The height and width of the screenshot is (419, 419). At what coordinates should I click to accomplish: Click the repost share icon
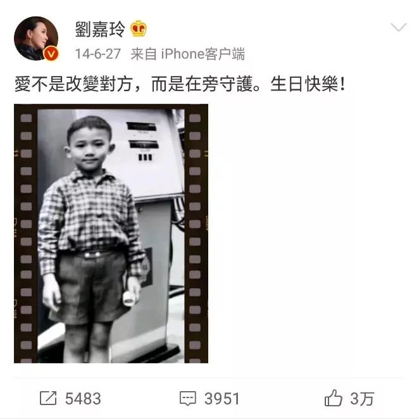(48, 398)
